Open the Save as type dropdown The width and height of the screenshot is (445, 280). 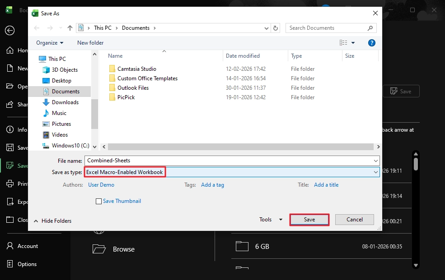(x=375, y=172)
